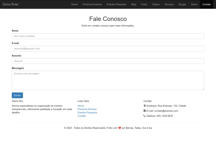Click the Sobre Nós footer heading
The width and height of the screenshot is (216, 162).
pos(17,101)
